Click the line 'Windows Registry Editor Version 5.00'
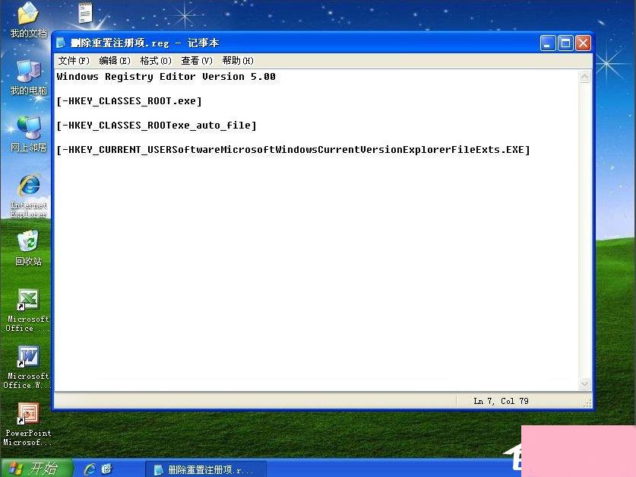The width and height of the screenshot is (636, 477). (x=166, y=76)
